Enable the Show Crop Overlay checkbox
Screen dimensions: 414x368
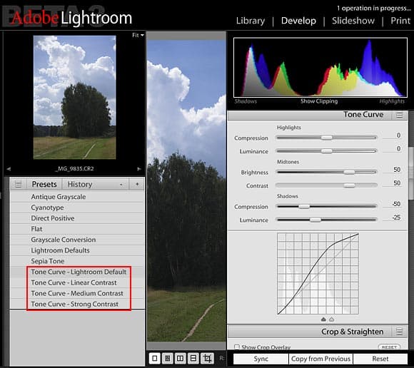pyautogui.click(x=237, y=347)
